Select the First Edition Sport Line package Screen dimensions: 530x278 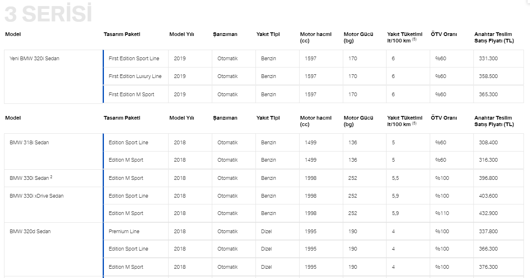coord(134,59)
